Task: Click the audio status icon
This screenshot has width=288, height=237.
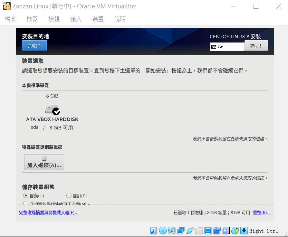Action: coord(172,231)
